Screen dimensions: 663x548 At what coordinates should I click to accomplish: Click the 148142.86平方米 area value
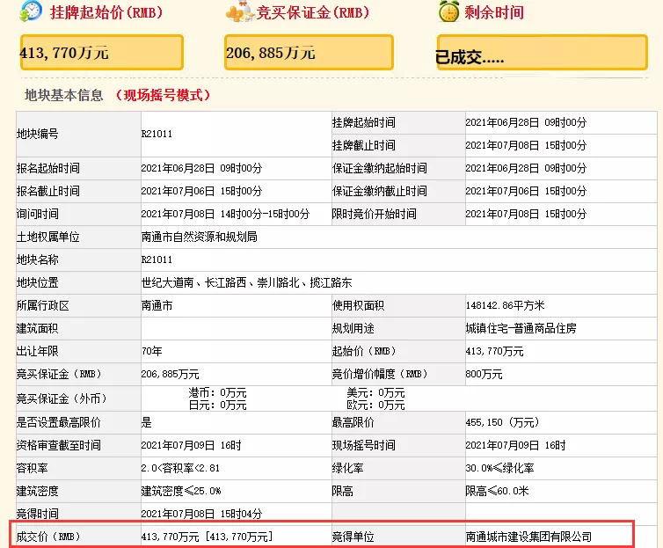point(505,305)
